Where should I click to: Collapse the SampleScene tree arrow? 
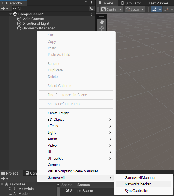point(11,14)
